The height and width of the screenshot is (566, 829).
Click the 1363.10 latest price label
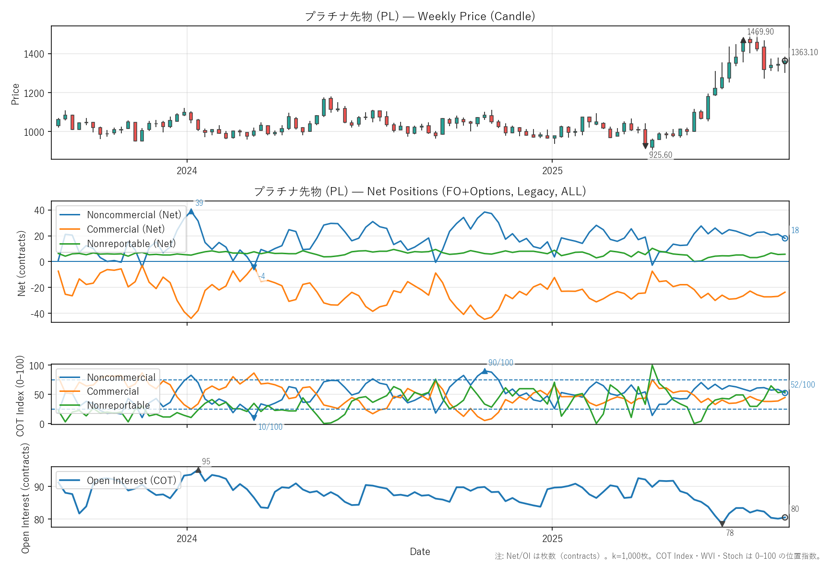[x=805, y=52]
